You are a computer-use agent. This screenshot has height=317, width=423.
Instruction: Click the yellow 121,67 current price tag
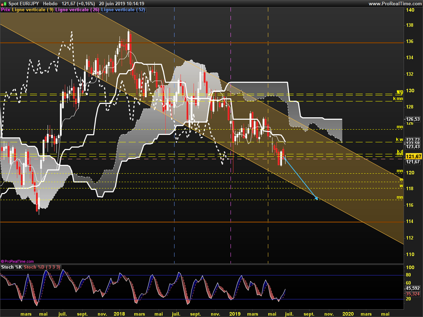pos(413,156)
